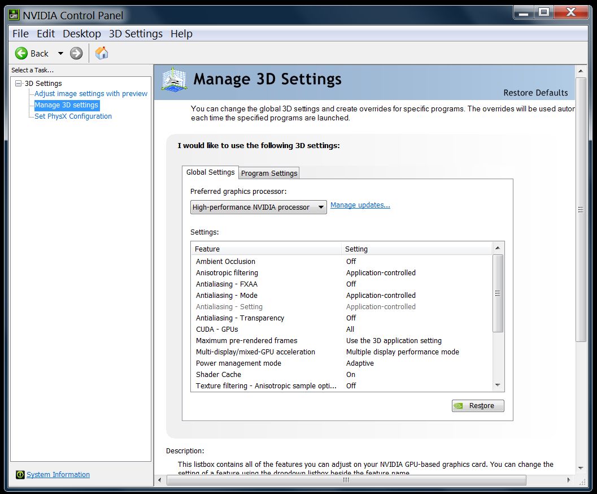Sort by the Feature column header
This screenshot has width=597, height=494.
click(x=266, y=249)
